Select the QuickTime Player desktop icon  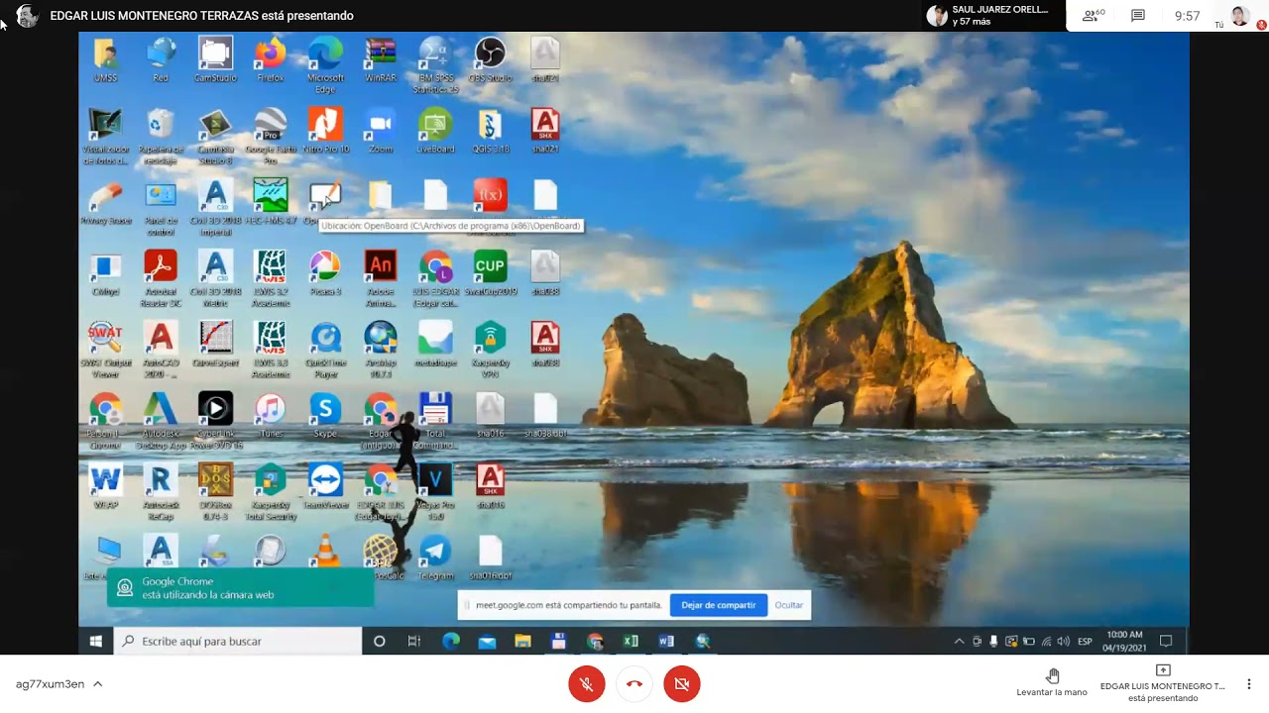point(325,350)
